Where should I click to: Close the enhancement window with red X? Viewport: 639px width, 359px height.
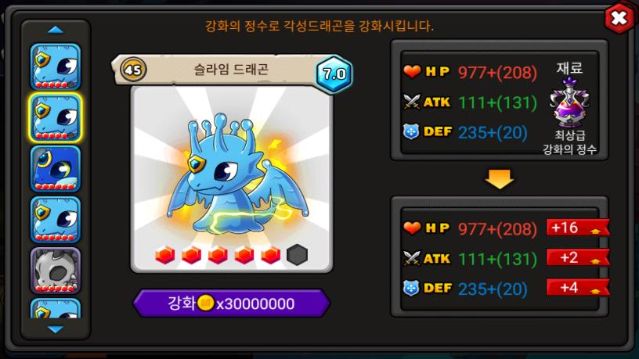coord(619,18)
